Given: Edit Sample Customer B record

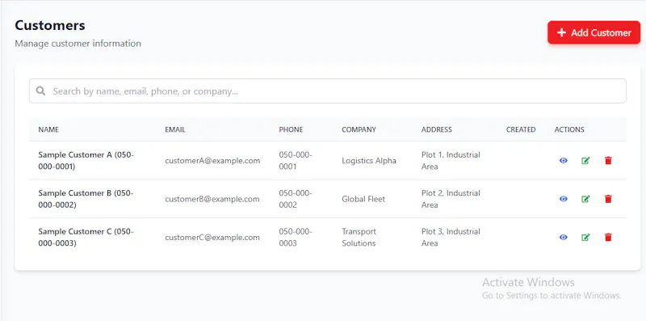Looking at the screenshot, I should [x=585, y=199].
